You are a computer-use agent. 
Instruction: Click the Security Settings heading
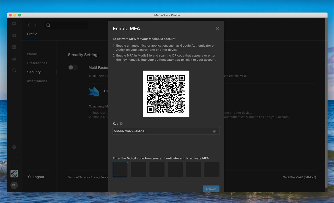tap(84, 55)
